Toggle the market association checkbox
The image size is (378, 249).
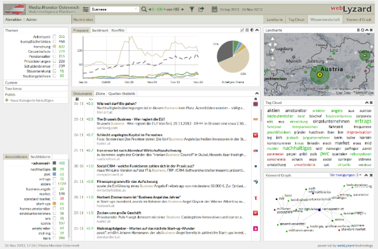coord(54,194)
